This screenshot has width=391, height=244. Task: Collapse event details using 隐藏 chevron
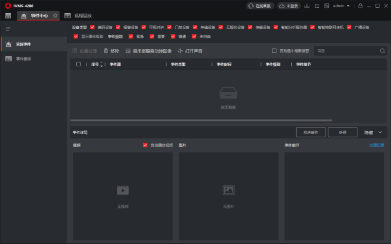[380, 132]
